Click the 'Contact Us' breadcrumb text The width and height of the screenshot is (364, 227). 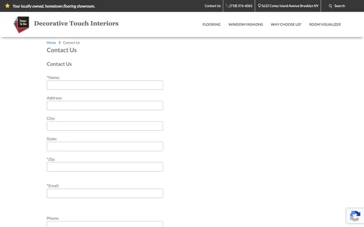(x=71, y=42)
